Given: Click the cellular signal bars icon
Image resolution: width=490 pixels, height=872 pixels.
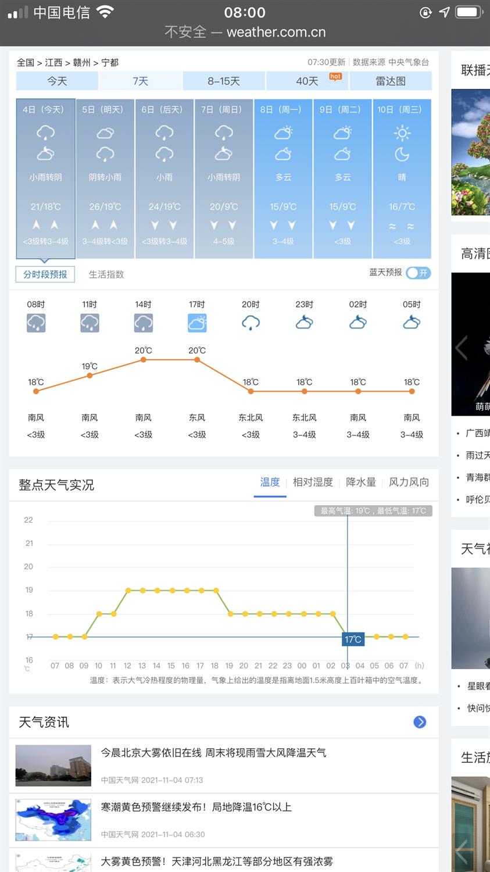Looking at the screenshot, I should tap(17, 12).
